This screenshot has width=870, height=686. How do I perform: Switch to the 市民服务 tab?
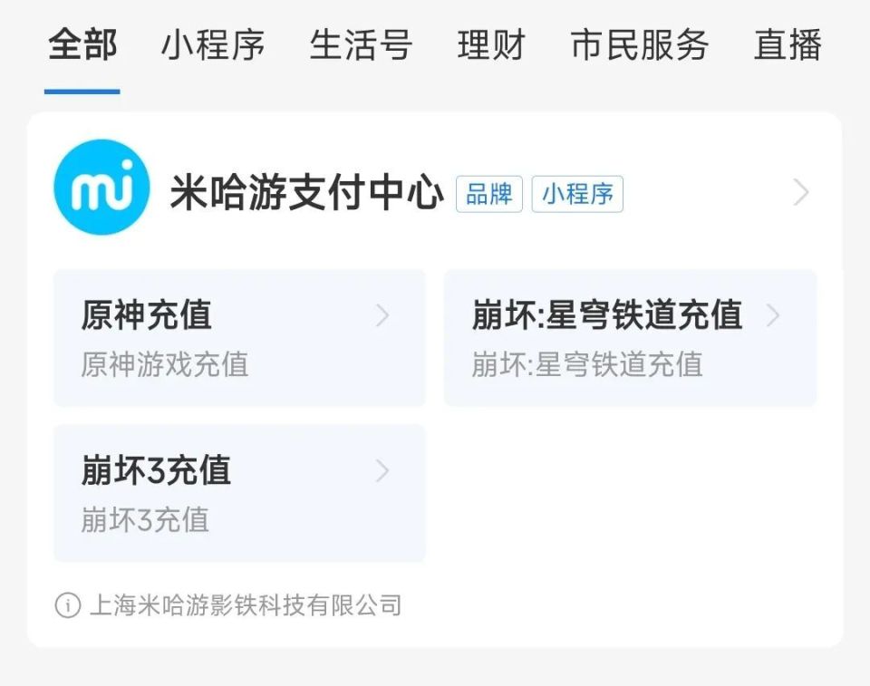640,45
